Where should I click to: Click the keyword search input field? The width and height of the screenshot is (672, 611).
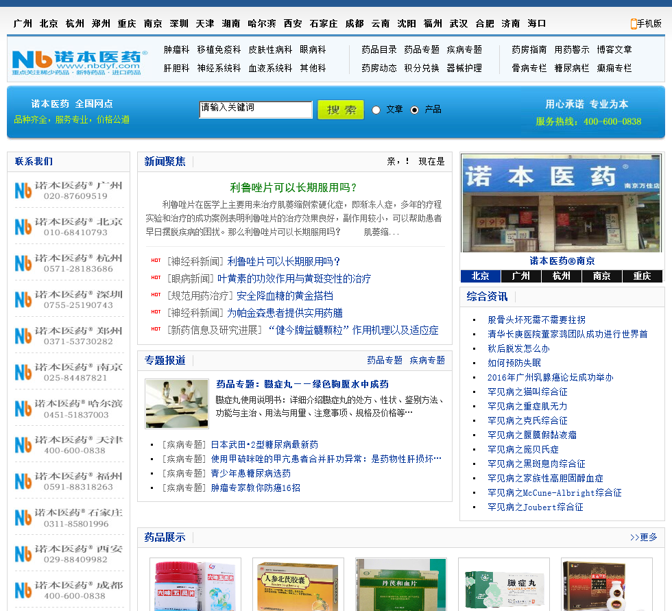256,110
